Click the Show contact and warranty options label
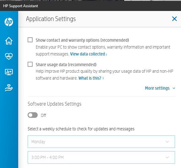181x168 pixels. tap(82, 40)
